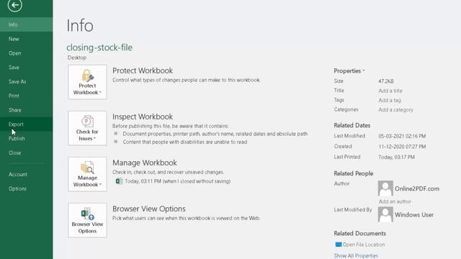Open the unsaved version from 03:11 PM
Viewport: 461px width, 259px height.
click(173, 181)
